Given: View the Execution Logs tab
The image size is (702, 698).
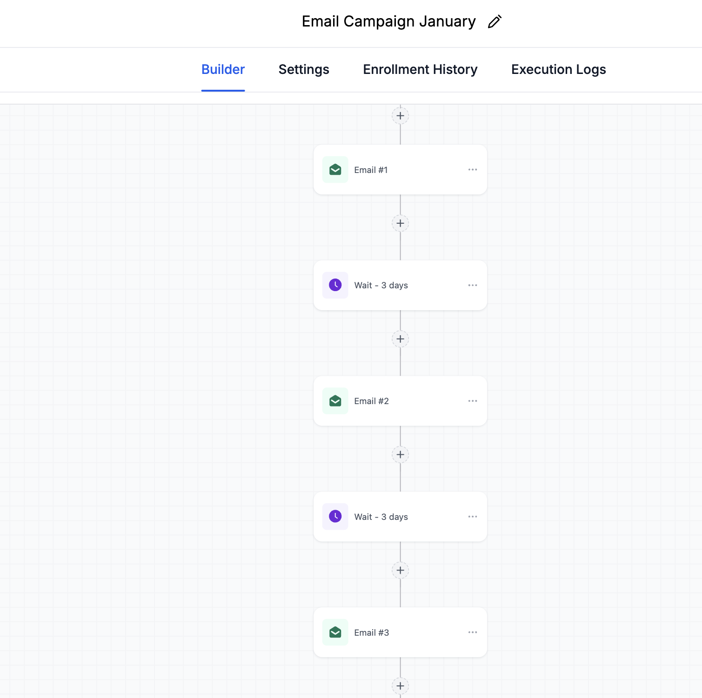Looking at the screenshot, I should [558, 70].
